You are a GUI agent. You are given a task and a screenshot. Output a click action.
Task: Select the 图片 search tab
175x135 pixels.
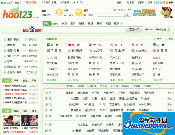coord(73,24)
